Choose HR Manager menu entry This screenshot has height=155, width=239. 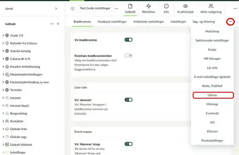pyautogui.click(x=212, y=59)
